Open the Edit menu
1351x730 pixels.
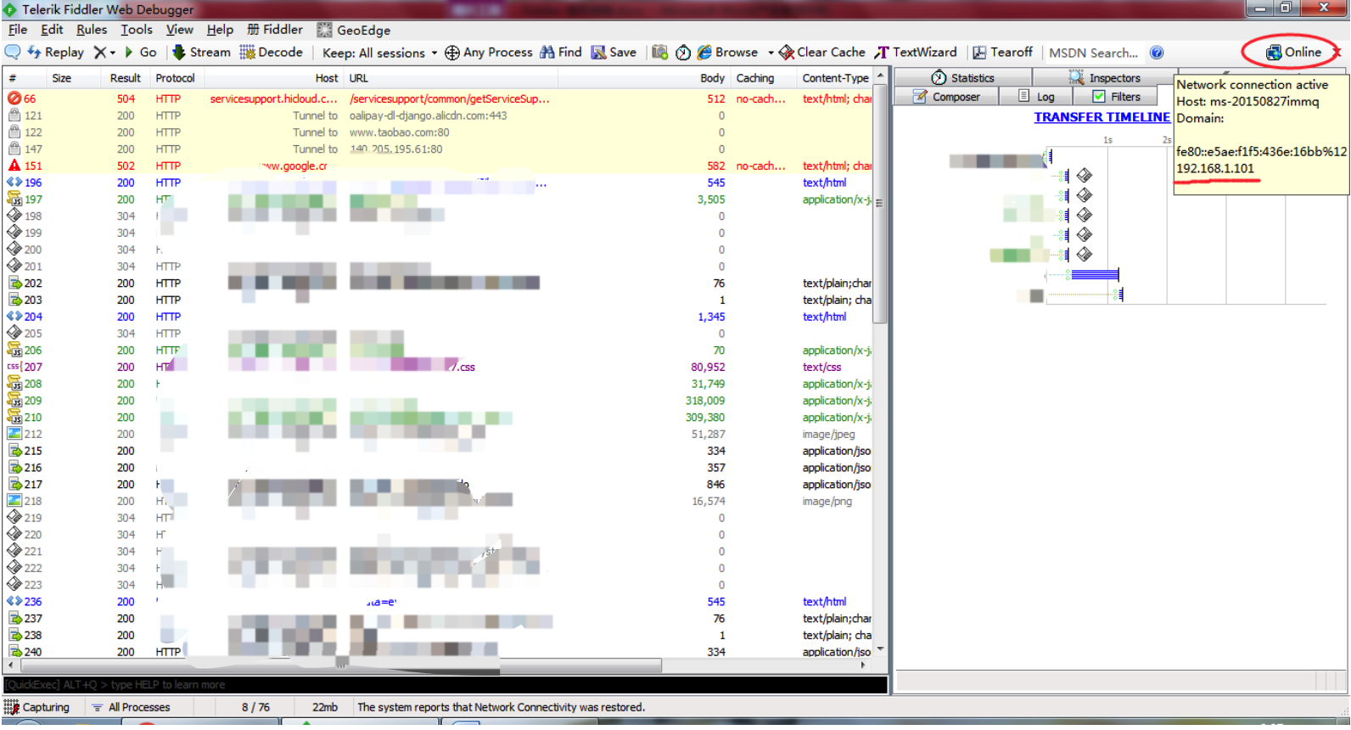click(52, 30)
